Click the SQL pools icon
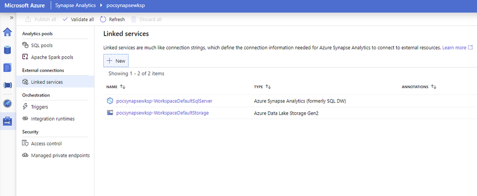 [x=25, y=46]
